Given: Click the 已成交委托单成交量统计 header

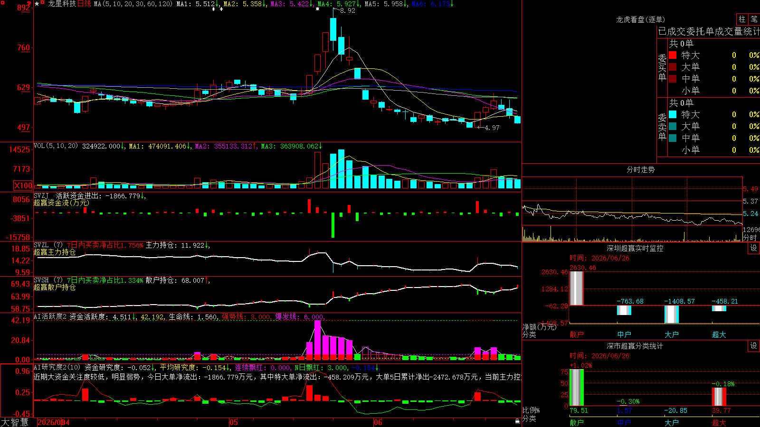Looking at the screenshot, I should click(709, 31).
